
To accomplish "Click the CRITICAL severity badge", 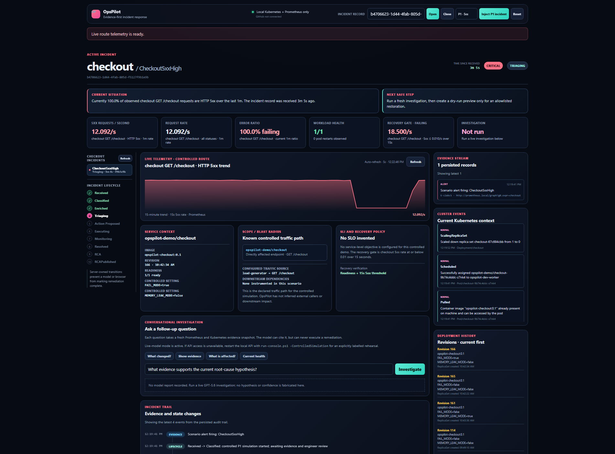I will click(x=493, y=66).
